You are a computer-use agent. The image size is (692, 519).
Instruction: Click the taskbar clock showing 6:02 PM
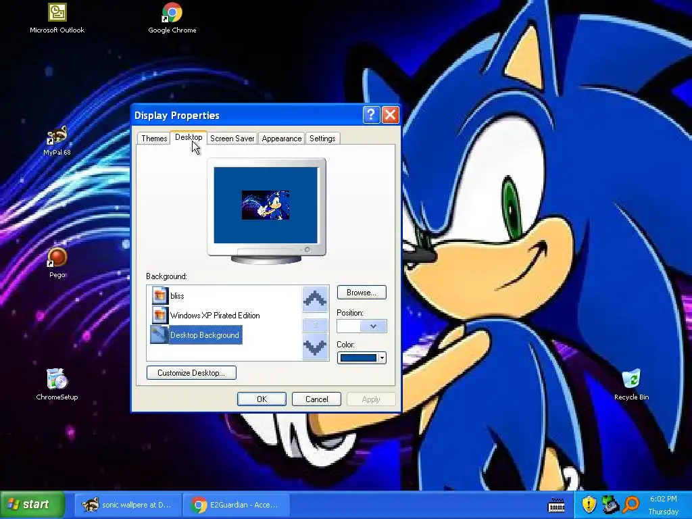(x=663, y=499)
